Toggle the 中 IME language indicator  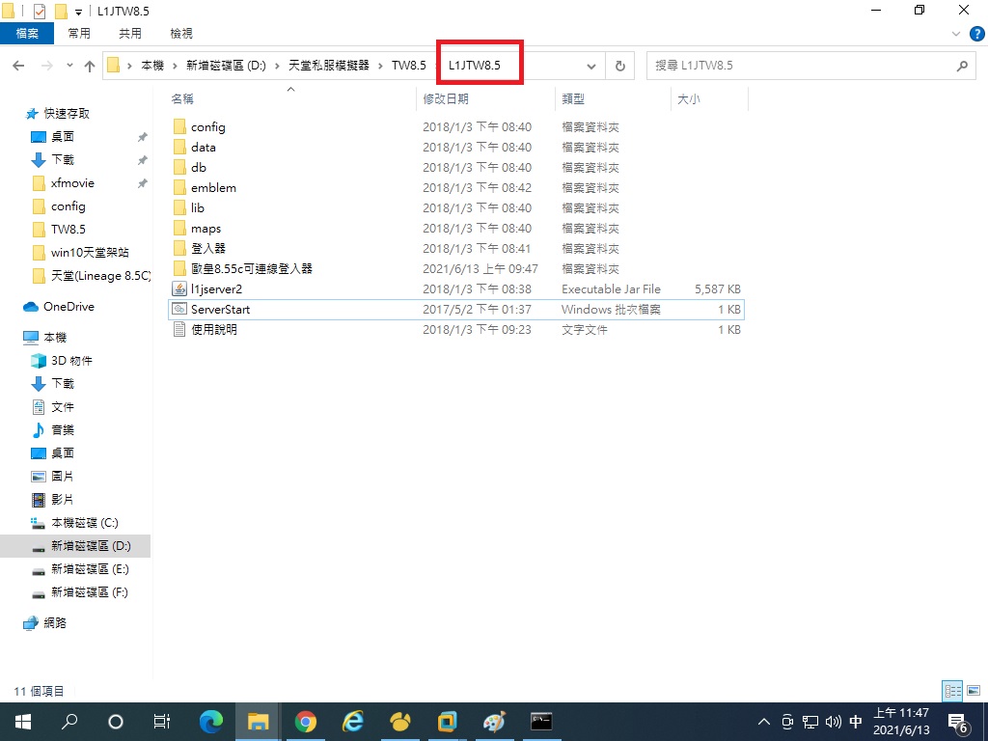pyautogui.click(x=856, y=722)
